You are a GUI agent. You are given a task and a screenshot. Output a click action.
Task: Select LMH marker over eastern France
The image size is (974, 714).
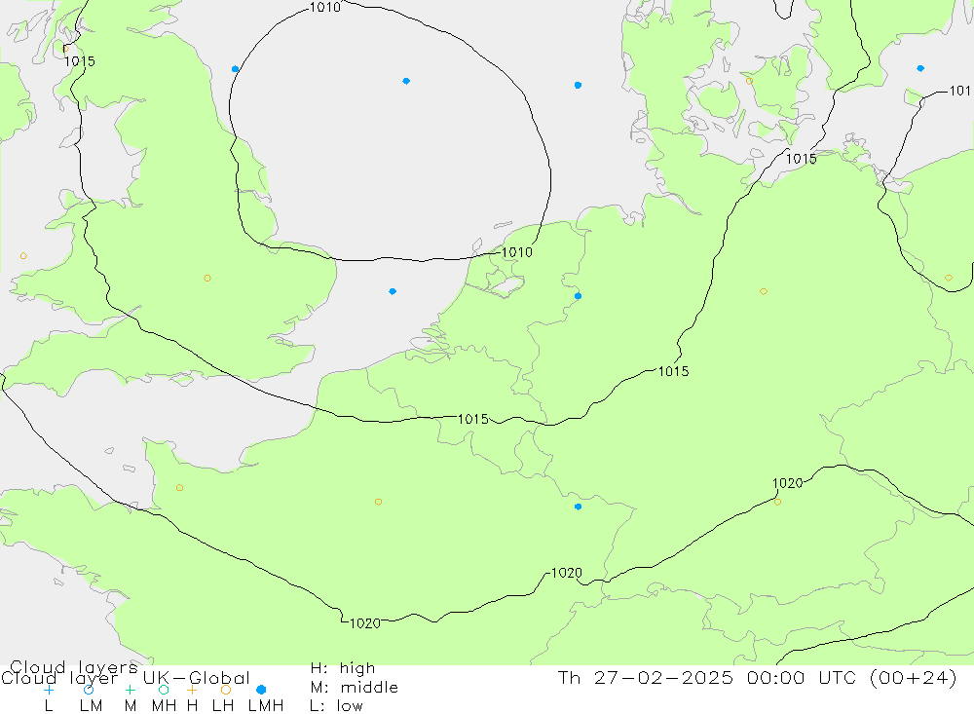point(579,507)
